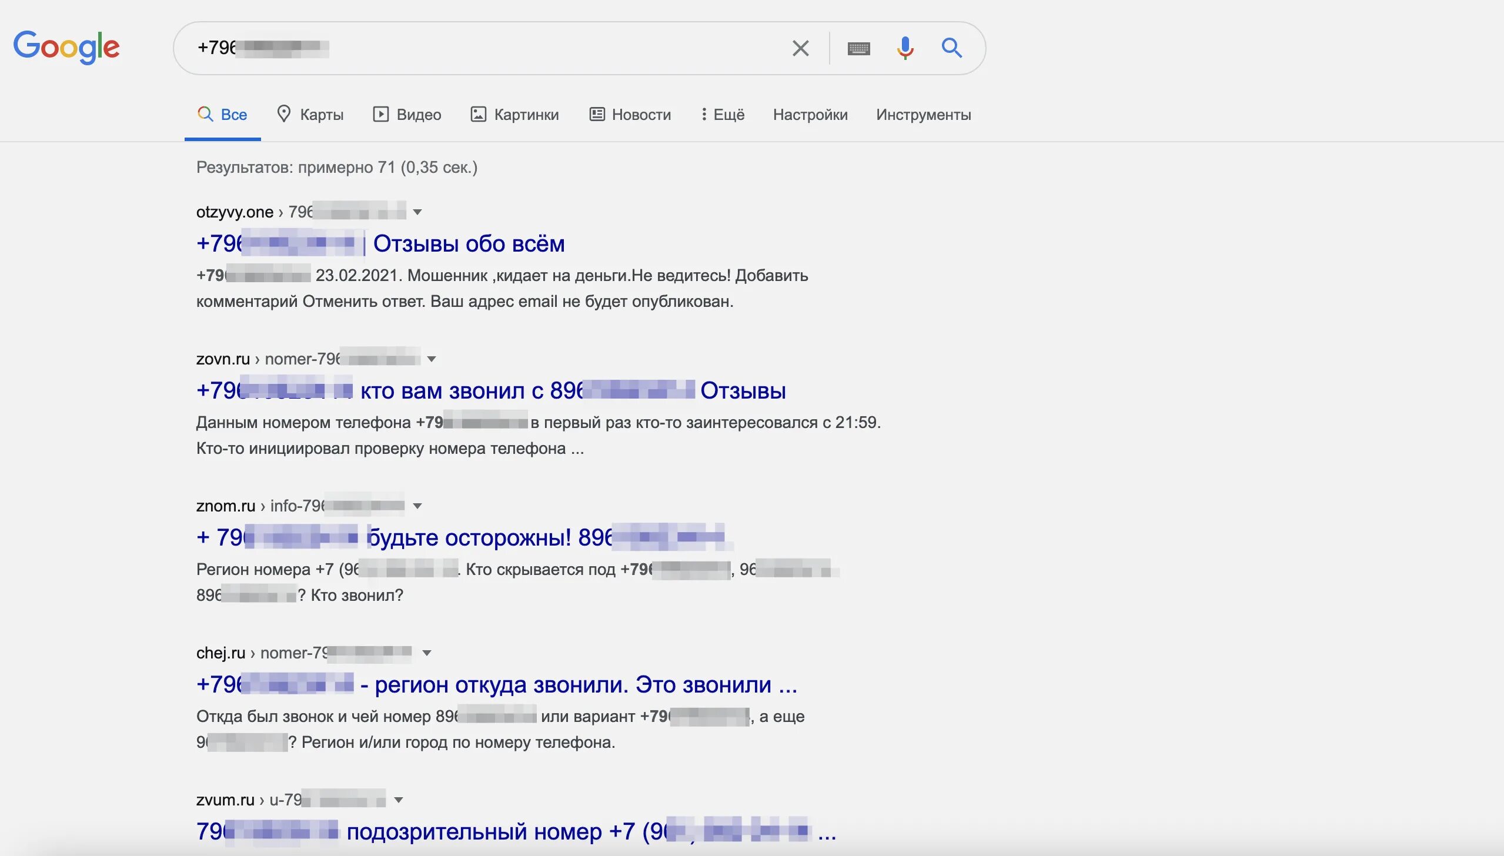Image resolution: width=1504 pixels, height=856 pixels.
Task: Expand the chej.ru result dropdown arrow
Action: [x=427, y=653]
